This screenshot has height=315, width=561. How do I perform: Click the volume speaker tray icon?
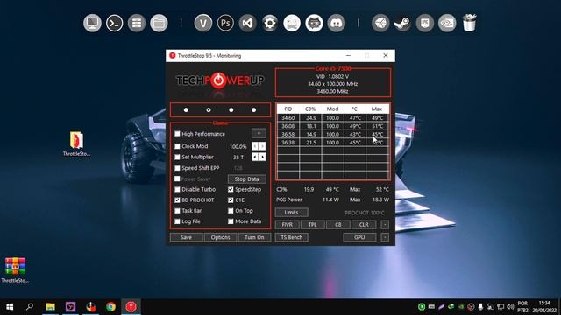510,307
